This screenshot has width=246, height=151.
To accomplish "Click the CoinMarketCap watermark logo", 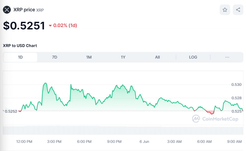I will pyautogui.click(x=215, y=119).
